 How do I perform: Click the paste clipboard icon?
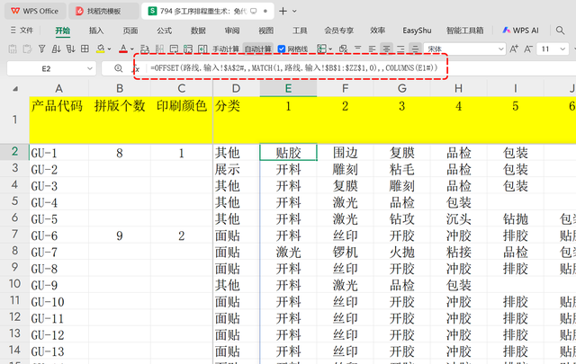tap(27, 49)
